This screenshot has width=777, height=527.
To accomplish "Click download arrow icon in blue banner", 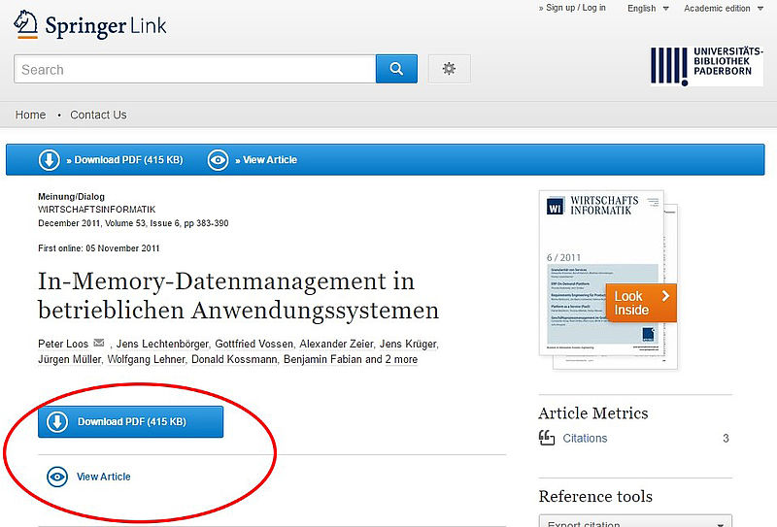I will point(50,160).
